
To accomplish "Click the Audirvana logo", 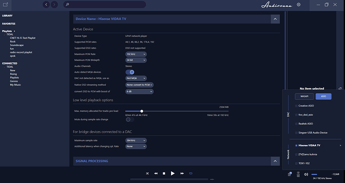I will click(276, 5).
